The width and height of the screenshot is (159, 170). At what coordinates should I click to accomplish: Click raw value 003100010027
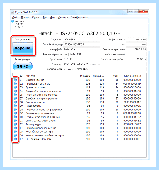coord(132,124)
